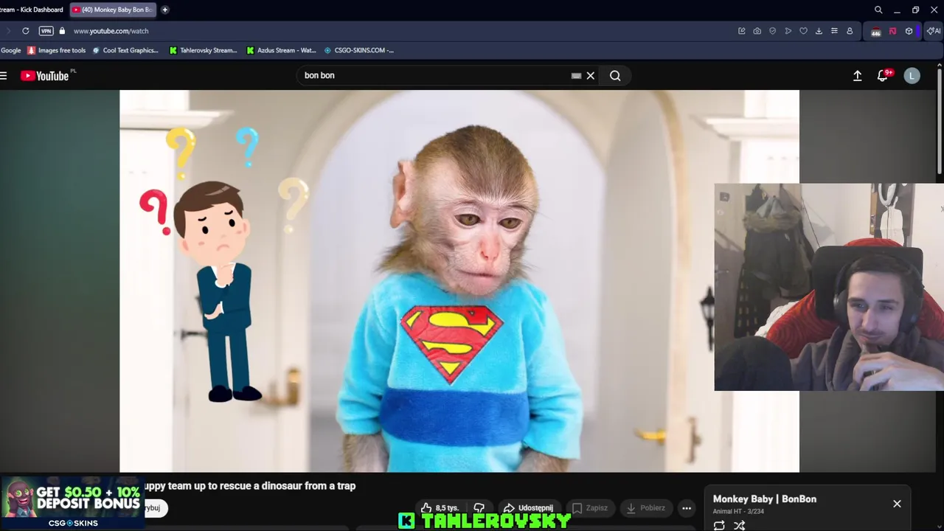Click the pinboard edit icon in address bar
This screenshot has height=531, width=944.
(x=741, y=31)
